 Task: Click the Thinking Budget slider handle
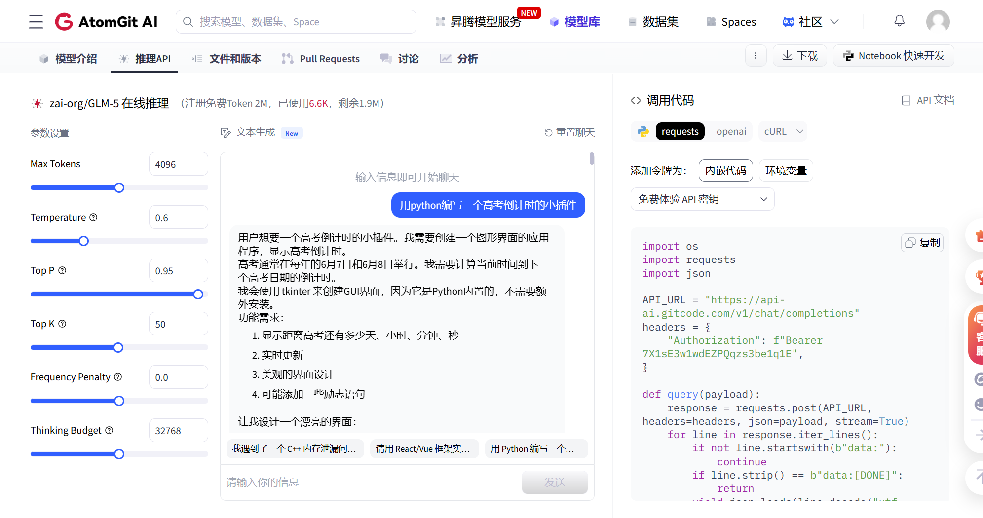point(119,454)
